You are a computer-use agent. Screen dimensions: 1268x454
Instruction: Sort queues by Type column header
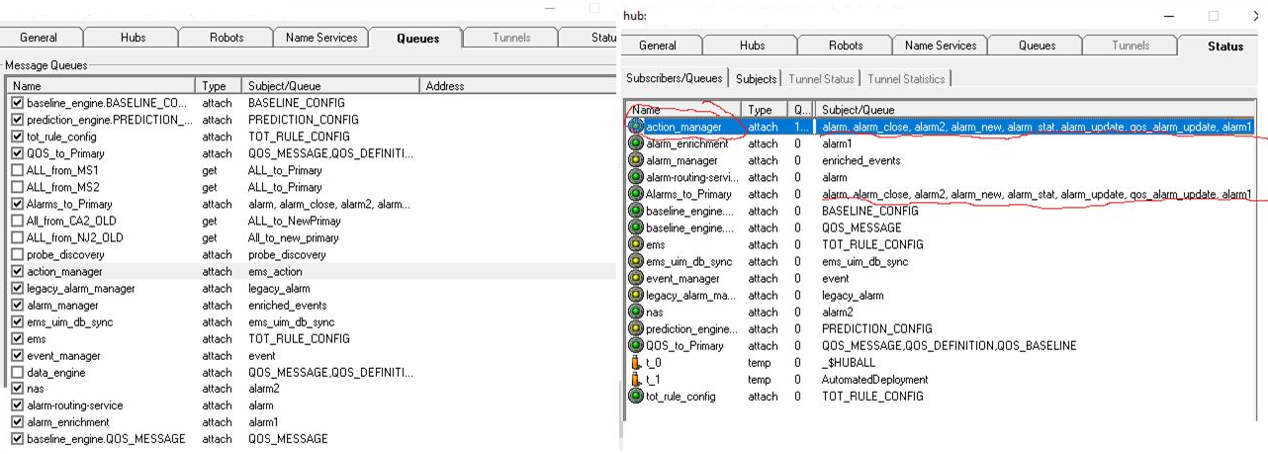tap(218, 86)
